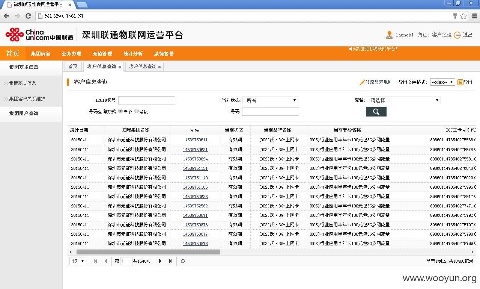Click the 当前套餐名称 column header
This screenshot has height=289, width=480.
click(x=348, y=130)
